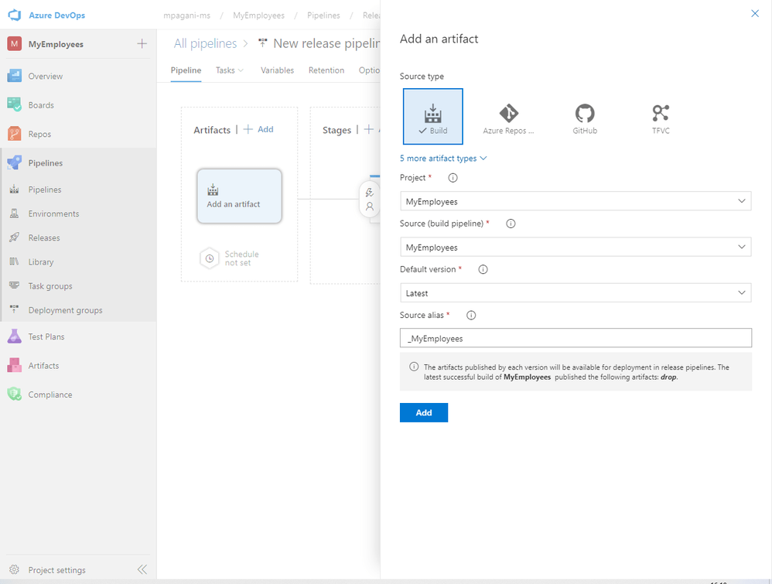Select the Pipelines sub-item icon
Screen dimensions: 772x584
tap(14, 189)
